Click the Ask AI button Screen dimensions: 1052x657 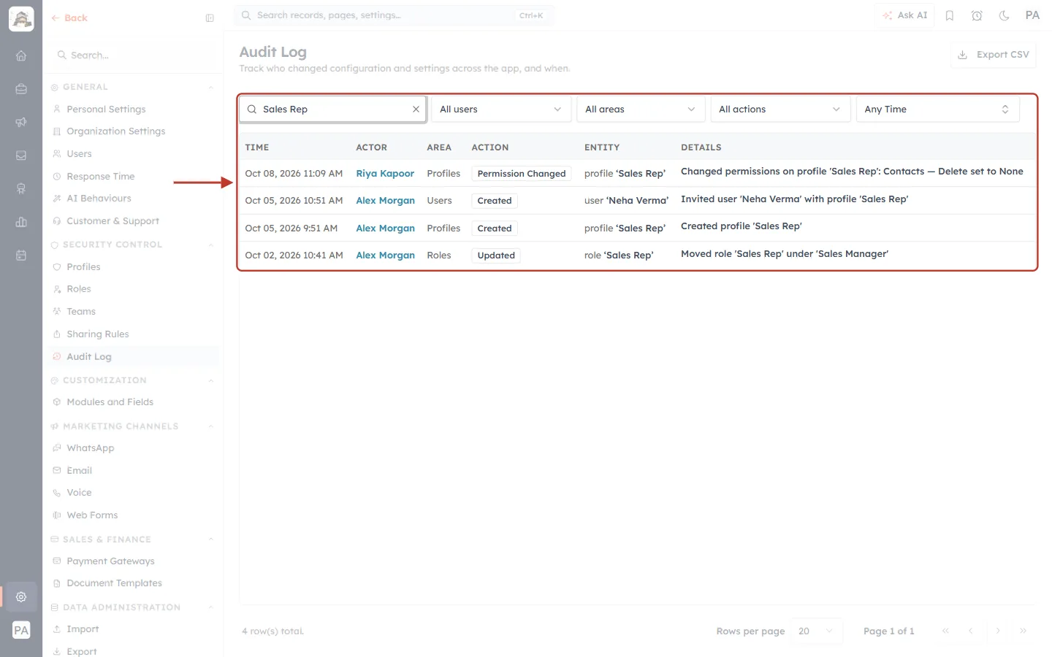pyautogui.click(x=904, y=15)
